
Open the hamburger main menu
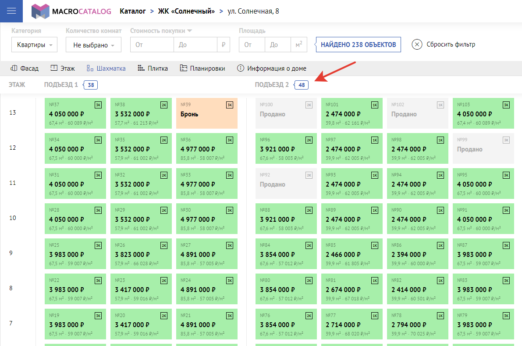tap(11, 11)
